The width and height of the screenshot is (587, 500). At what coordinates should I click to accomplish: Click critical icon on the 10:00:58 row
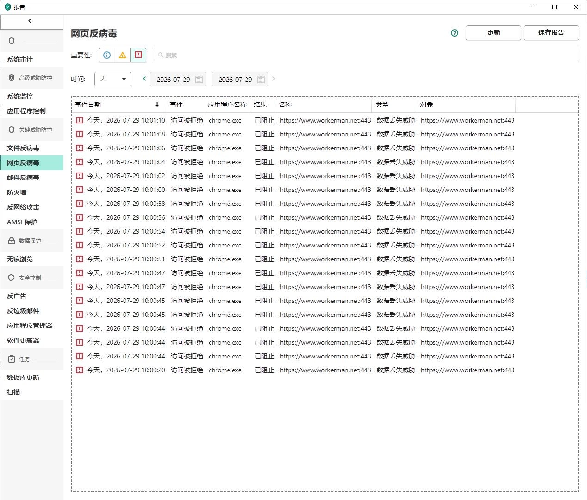point(80,204)
